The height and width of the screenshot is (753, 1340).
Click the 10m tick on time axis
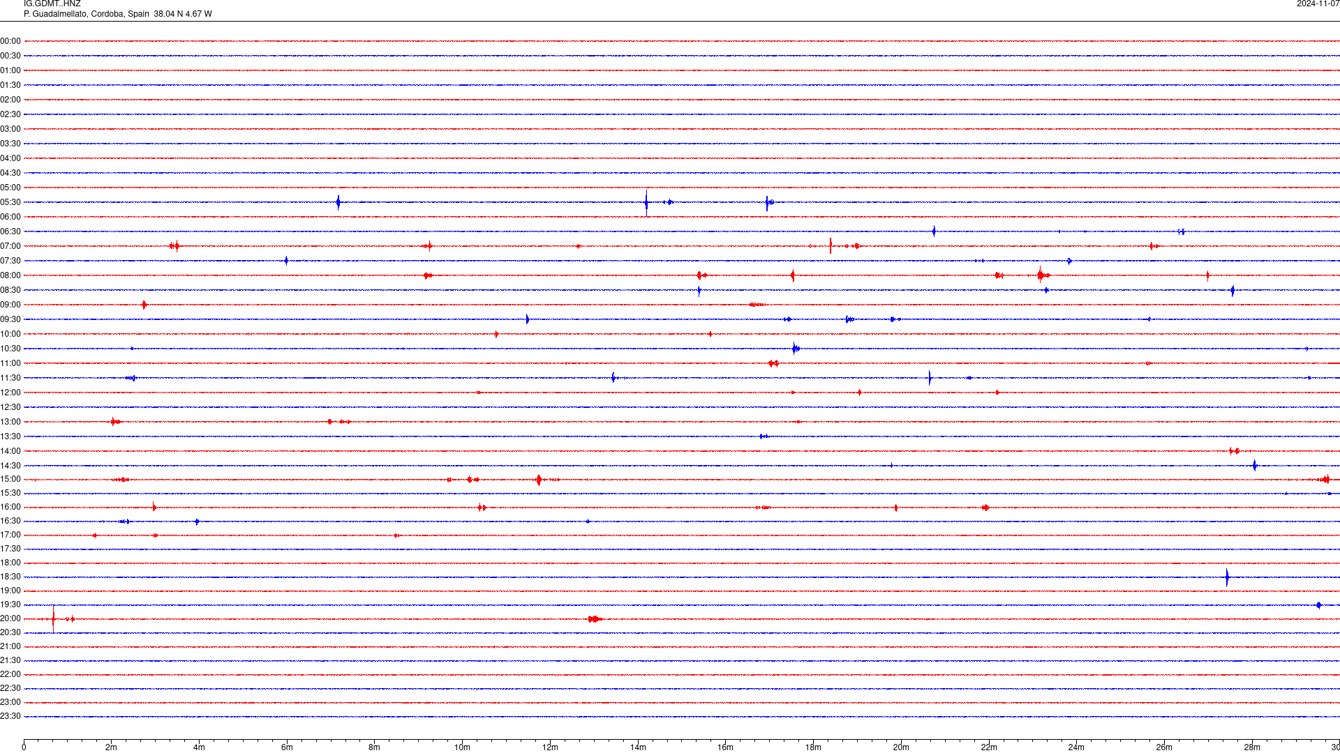point(462,747)
